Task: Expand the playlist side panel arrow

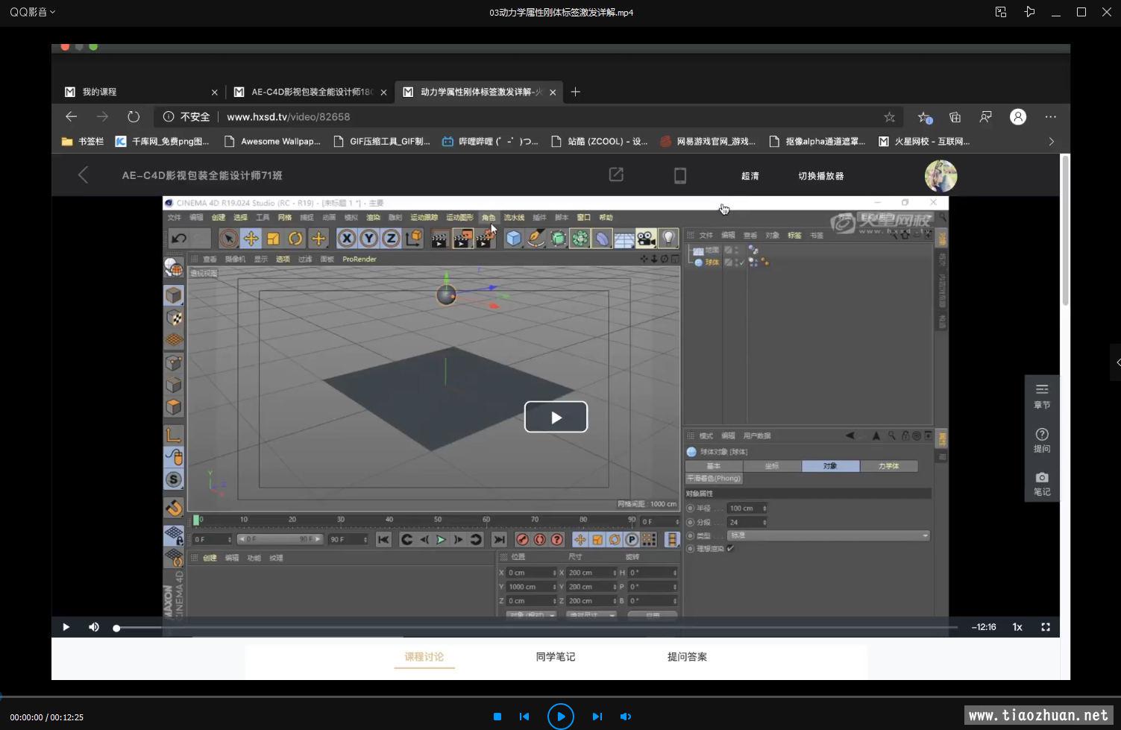Action: pos(1117,362)
